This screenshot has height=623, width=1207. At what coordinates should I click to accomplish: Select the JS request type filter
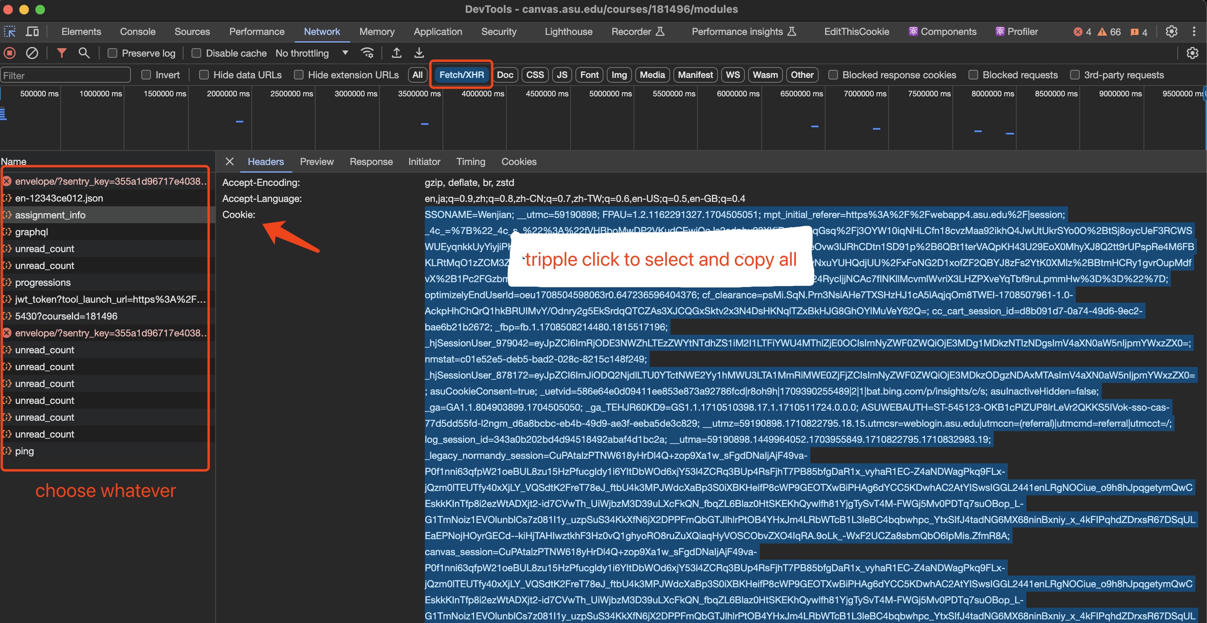coord(562,75)
